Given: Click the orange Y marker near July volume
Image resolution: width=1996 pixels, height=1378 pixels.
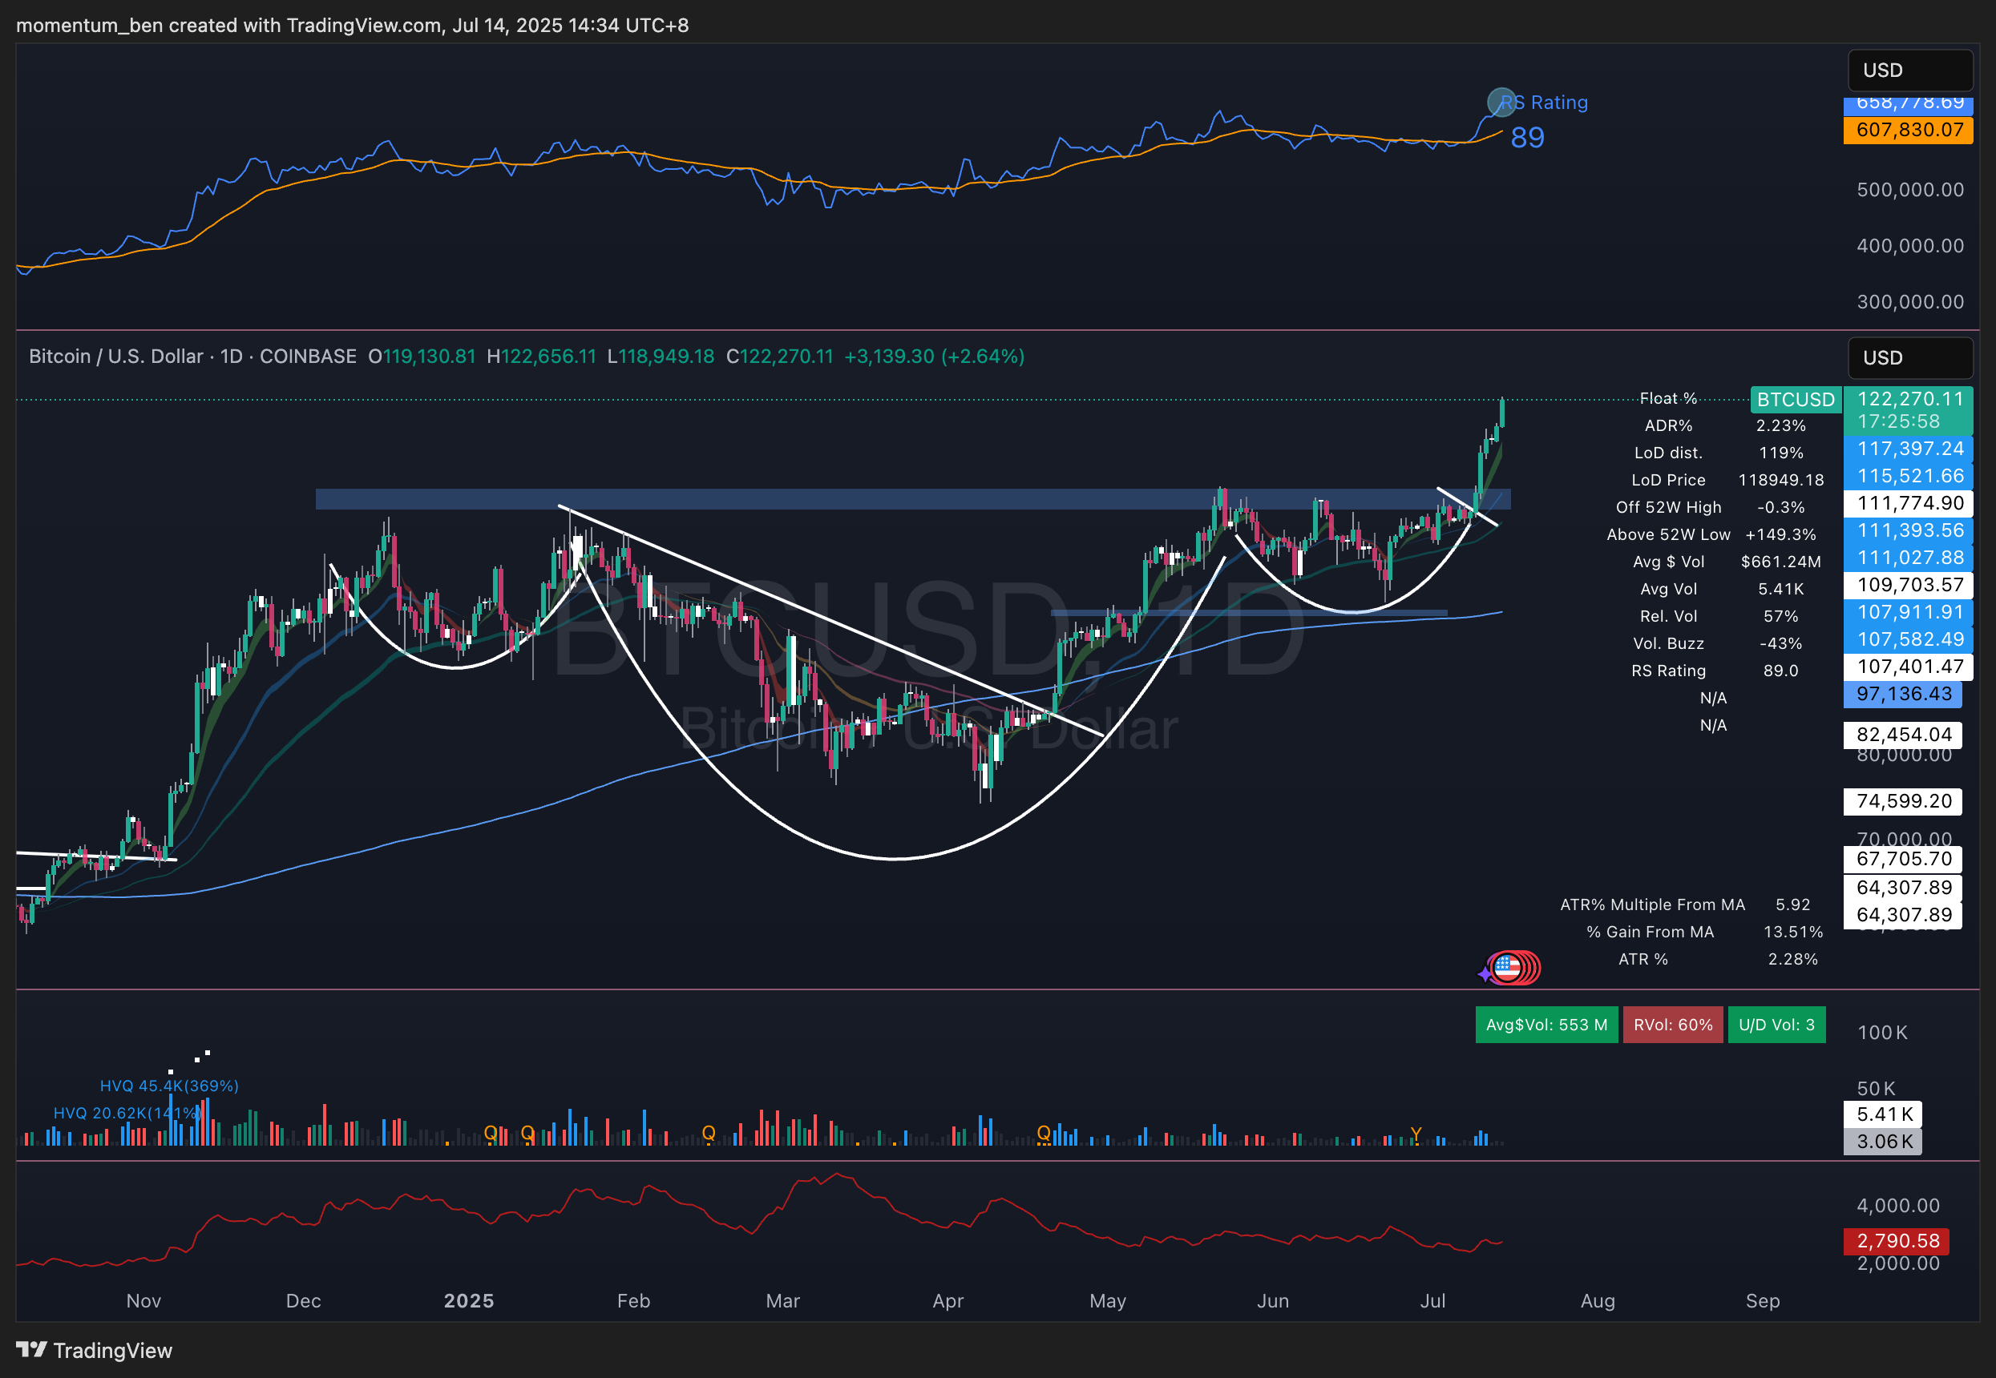Looking at the screenshot, I should 1416,1134.
